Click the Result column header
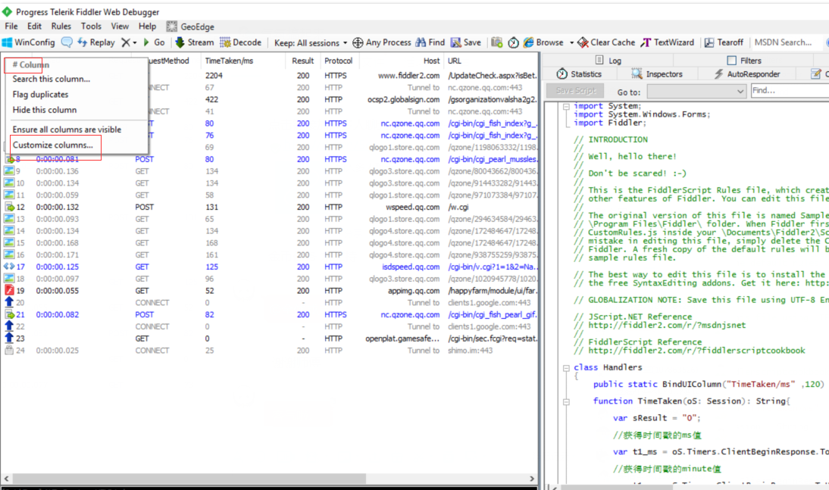 click(302, 61)
